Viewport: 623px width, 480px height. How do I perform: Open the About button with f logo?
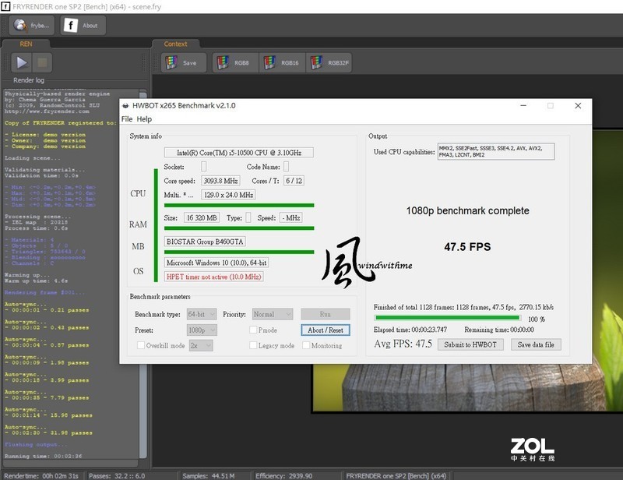(82, 25)
